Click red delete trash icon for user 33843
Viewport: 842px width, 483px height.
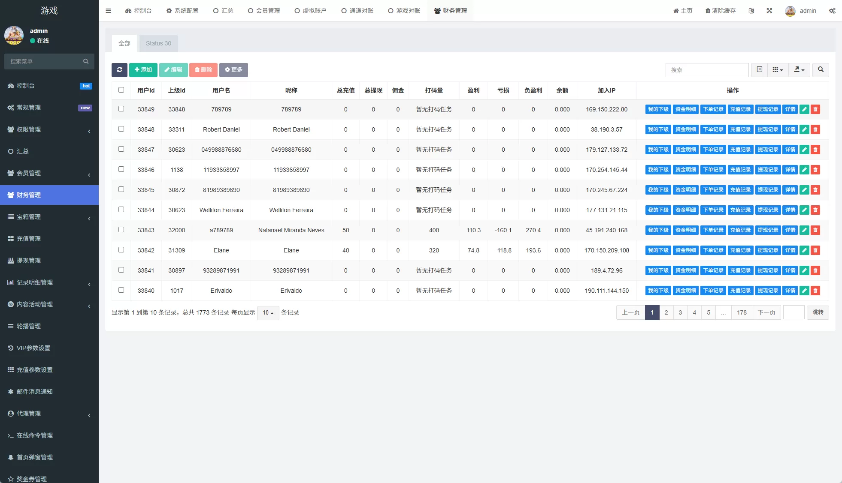tap(815, 230)
